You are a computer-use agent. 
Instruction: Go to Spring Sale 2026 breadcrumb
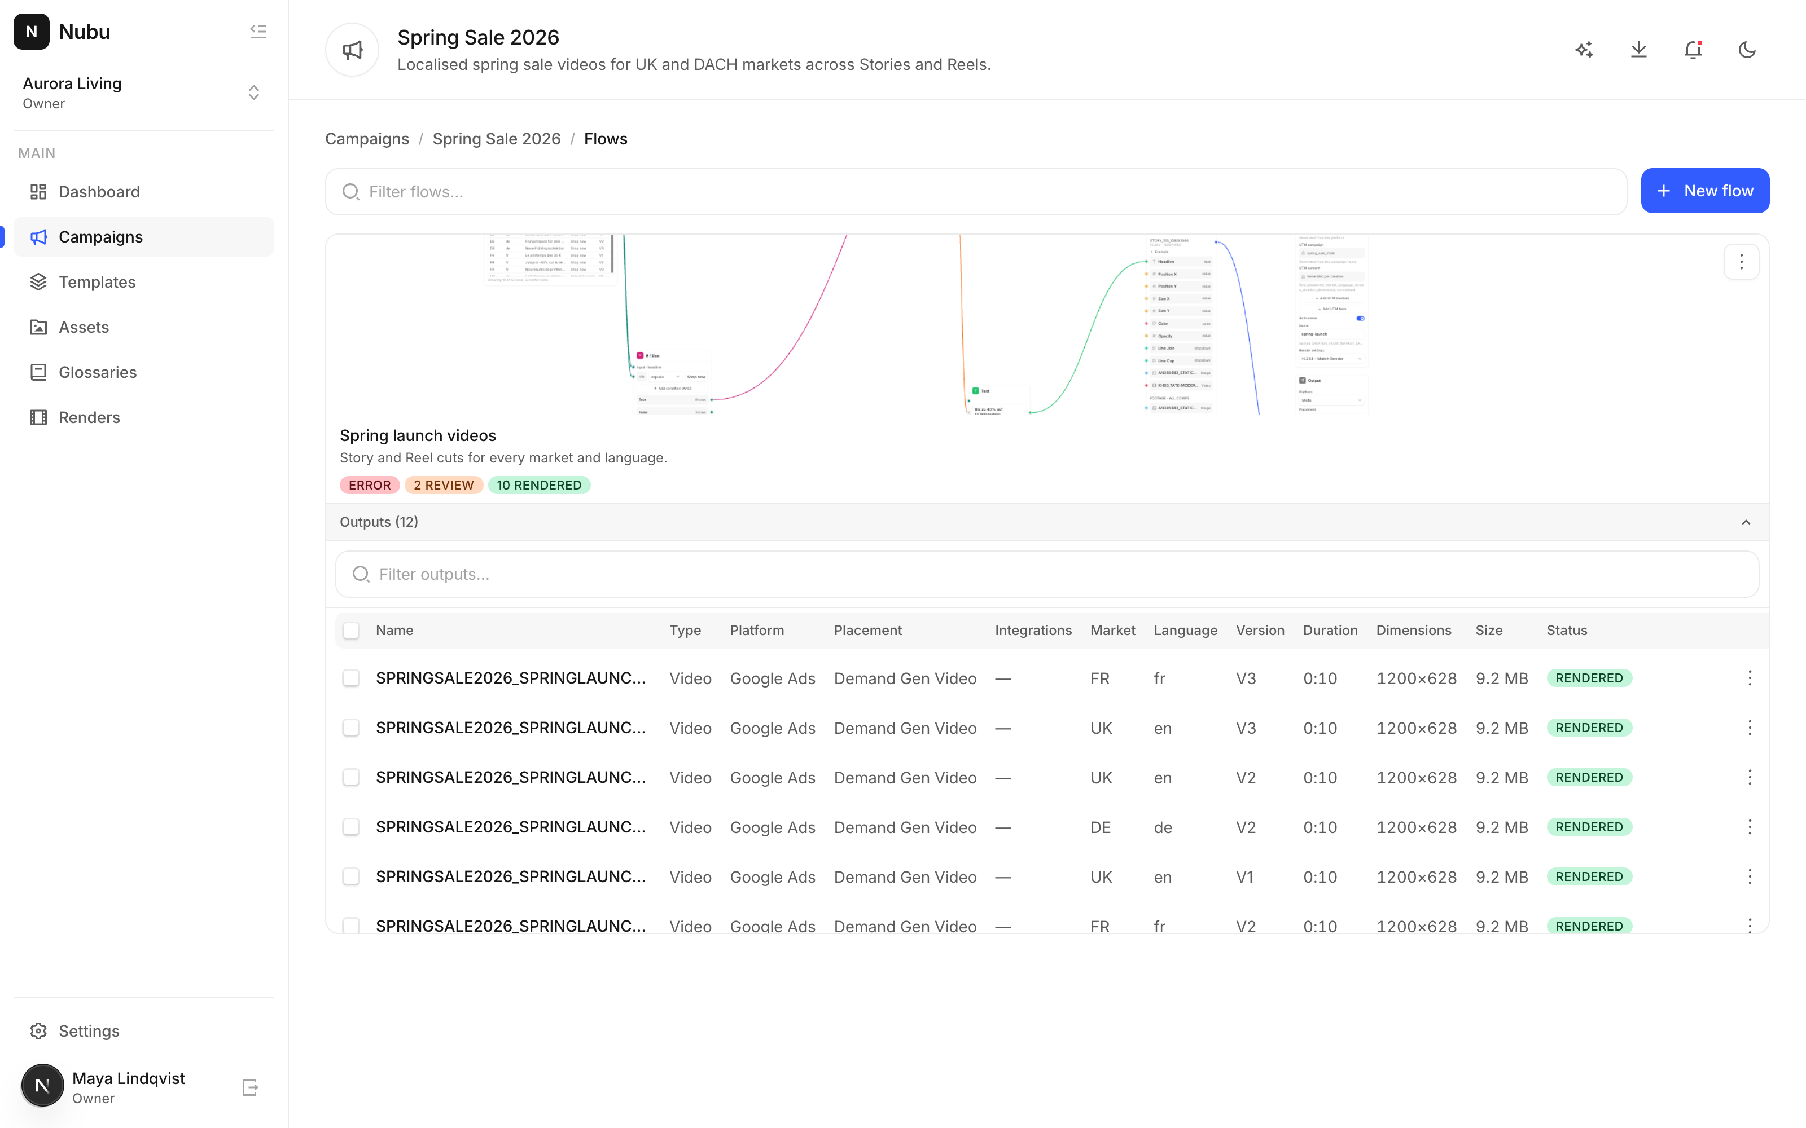(x=496, y=139)
